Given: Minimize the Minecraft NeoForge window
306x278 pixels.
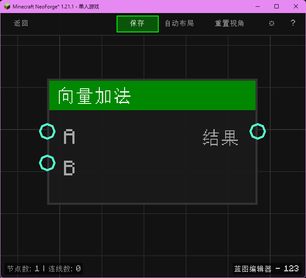Looking at the screenshot, I should (257, 6).
